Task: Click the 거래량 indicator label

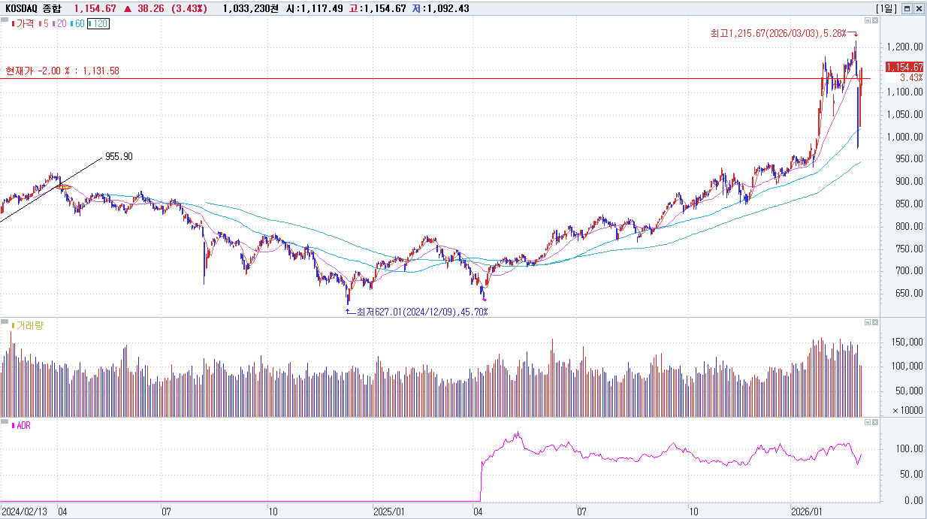Action: pos(30,325)
